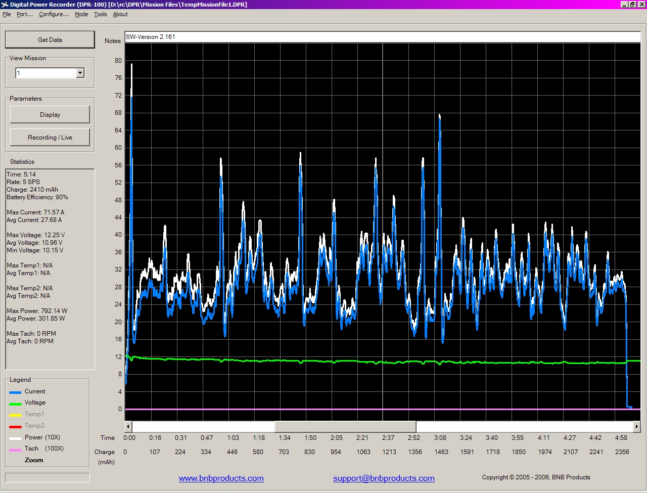This screenshot has width=647, height=493.
Task: Toggle the Voltage trace in the Legend
Action: coord(34,402)
